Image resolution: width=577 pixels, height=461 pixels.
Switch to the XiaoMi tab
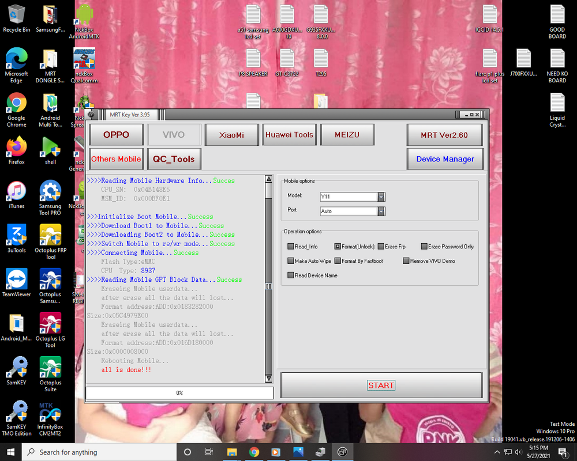tap(231, 134)
